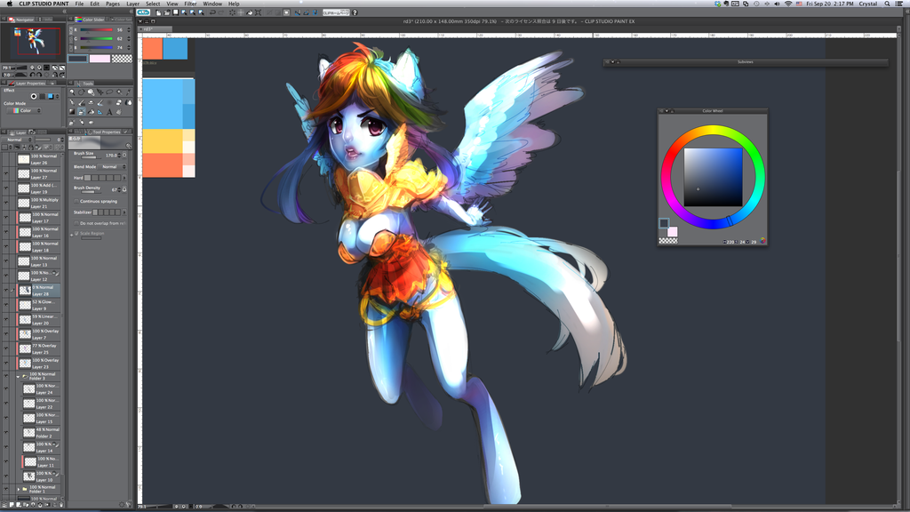Screen dimensions: 910x512
Task: Hide Layer 27 visibility eye
Action: (x=6, y=173)
